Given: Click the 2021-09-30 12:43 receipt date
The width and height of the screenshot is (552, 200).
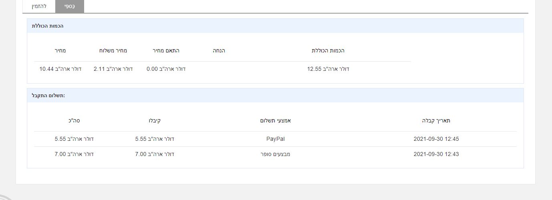Looking at the screenshot, I should 436,154.
